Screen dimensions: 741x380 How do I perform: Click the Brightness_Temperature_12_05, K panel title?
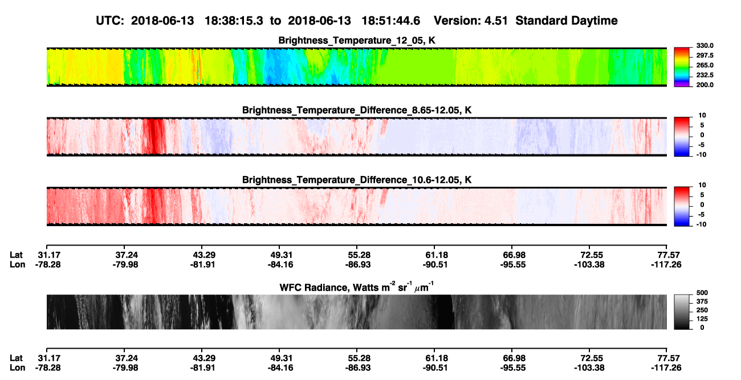pos(357,40)
